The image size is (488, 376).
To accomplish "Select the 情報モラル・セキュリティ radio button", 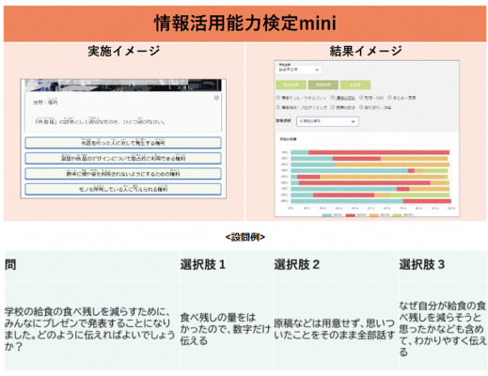I will [278, 98].
